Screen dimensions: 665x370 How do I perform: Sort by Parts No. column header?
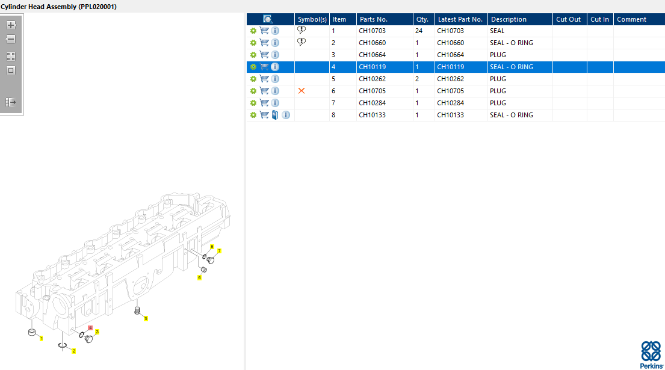[x=385, y=19]
